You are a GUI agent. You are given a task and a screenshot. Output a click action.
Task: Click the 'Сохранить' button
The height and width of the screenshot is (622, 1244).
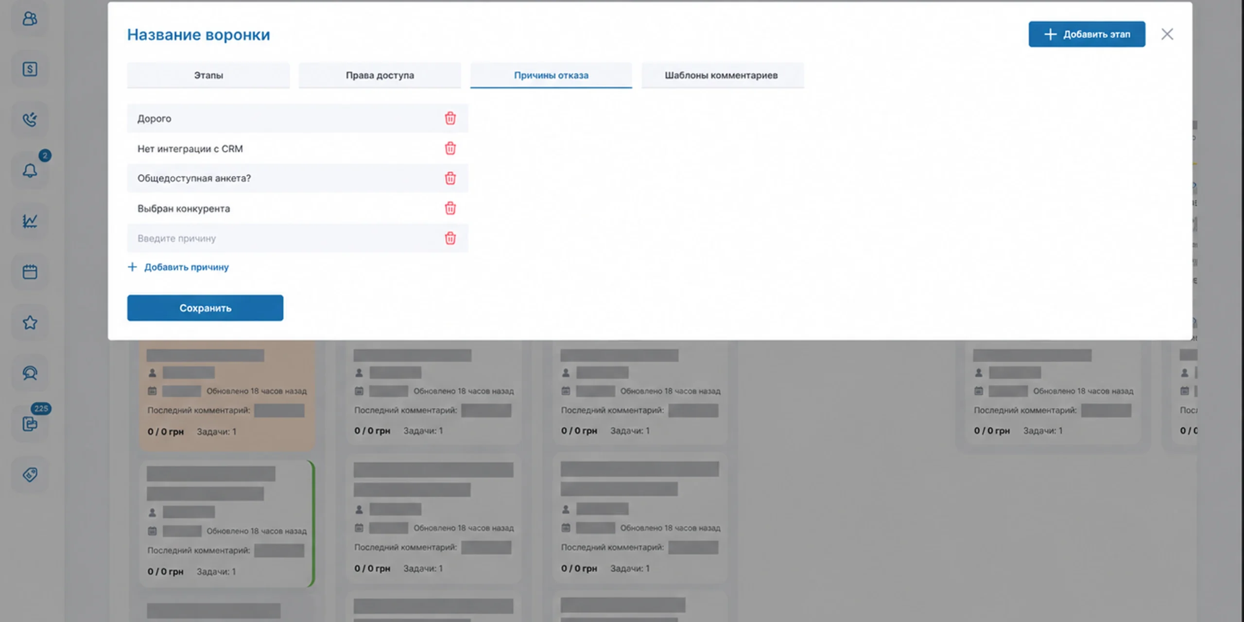(205, 308)
